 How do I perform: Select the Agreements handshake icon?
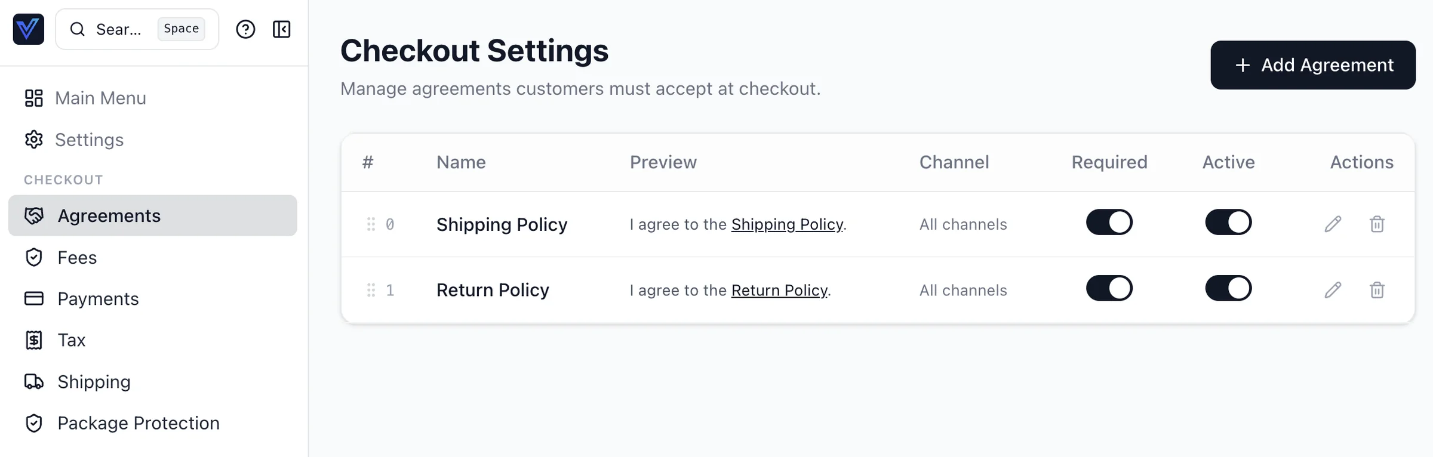tap(33, 215)
